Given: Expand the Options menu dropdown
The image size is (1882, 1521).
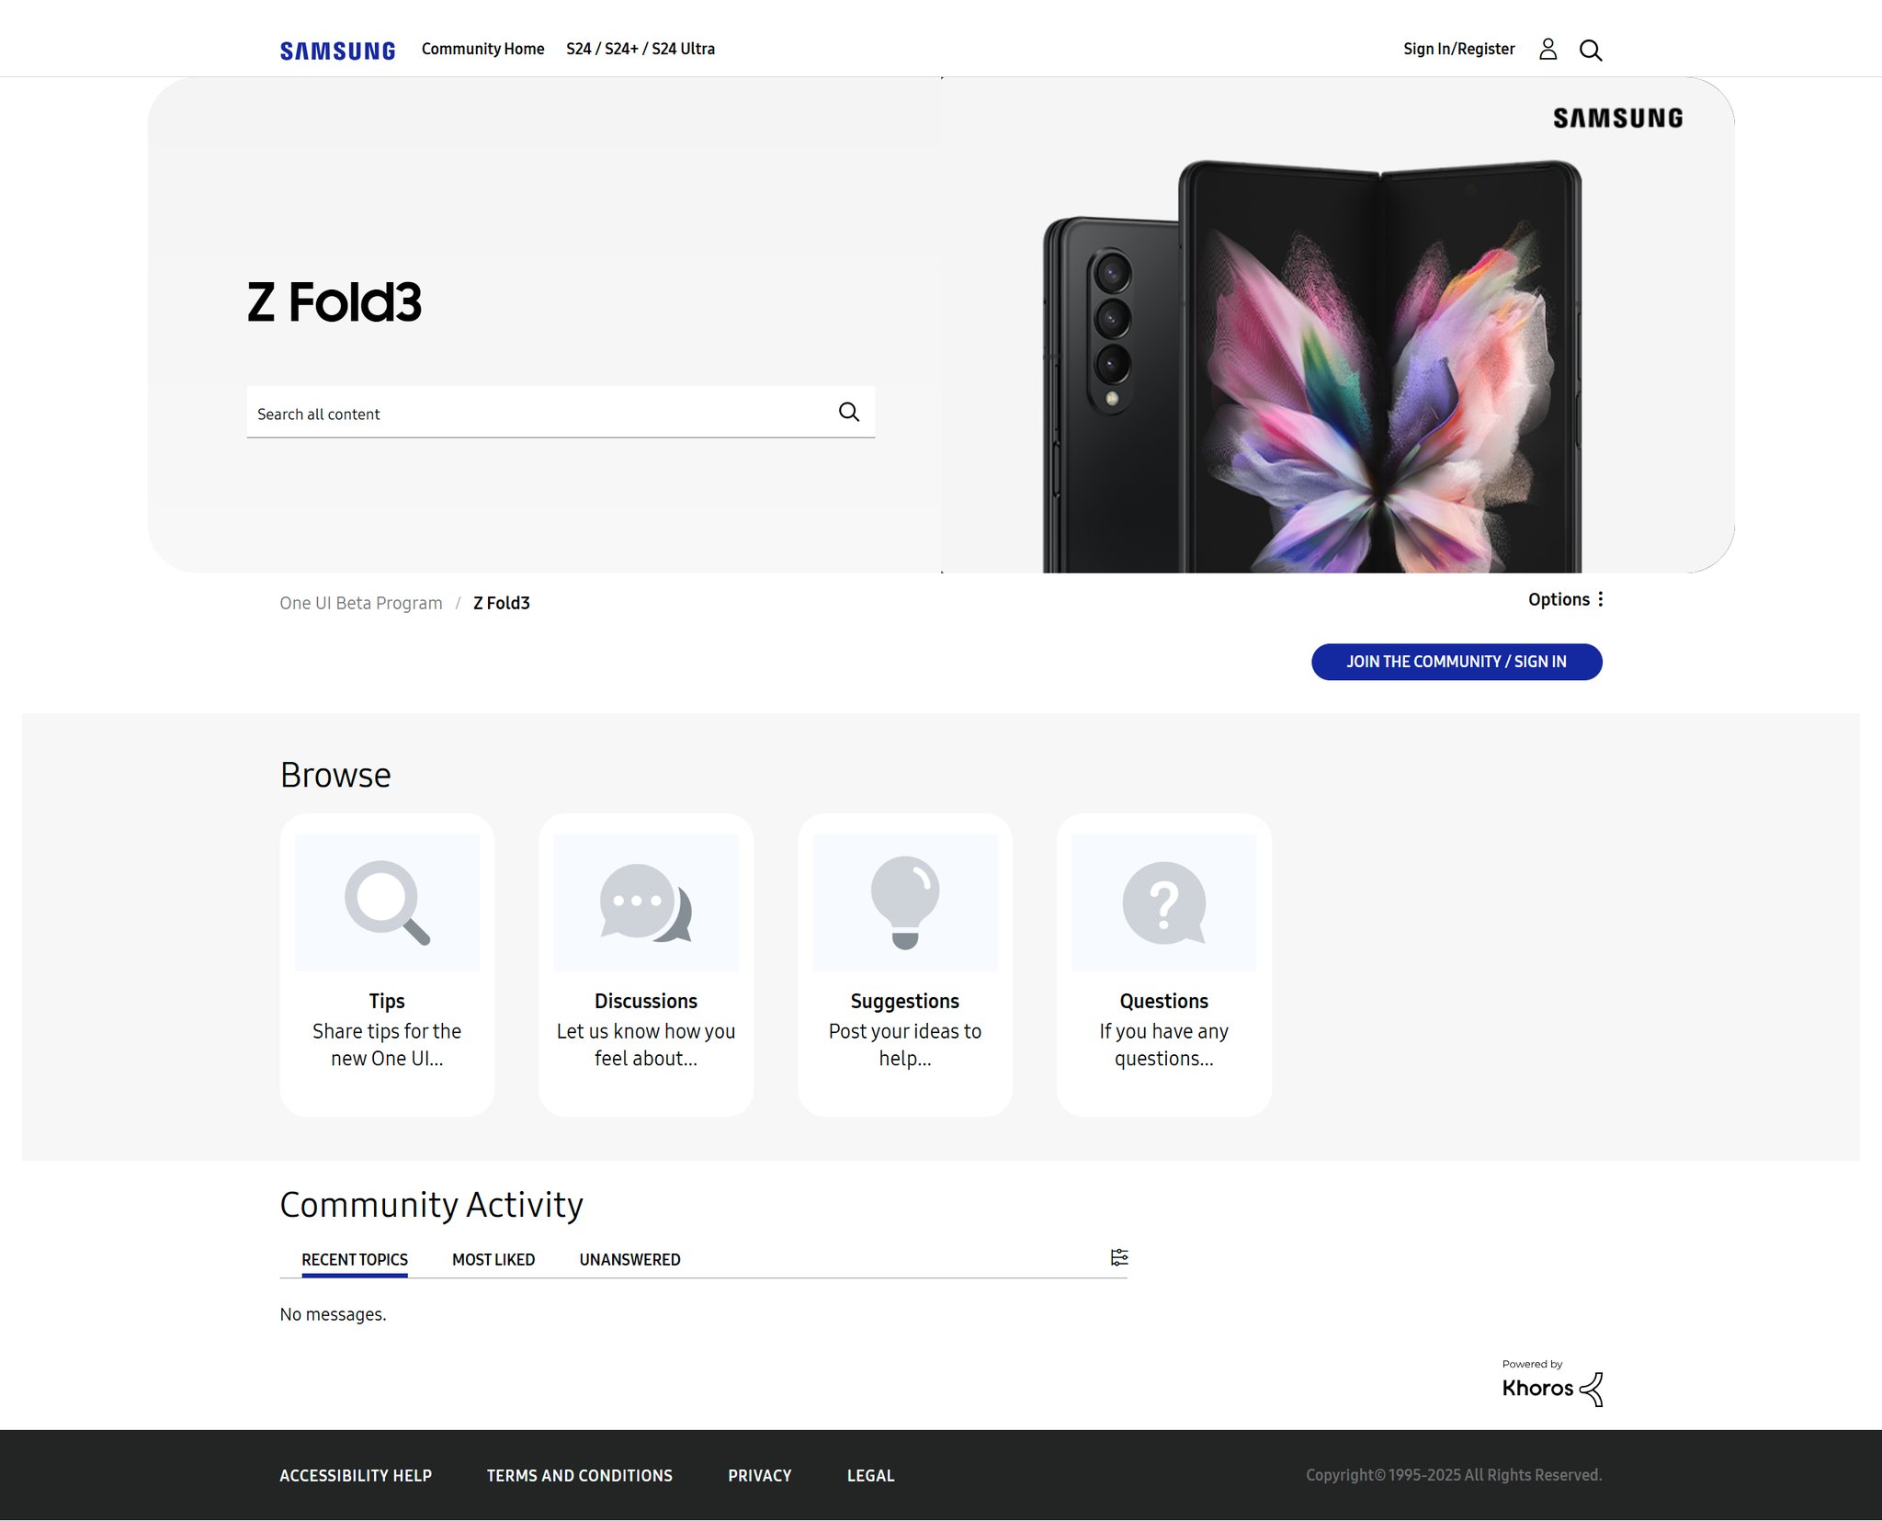Looking at the screenshot, I should 1564,599.
